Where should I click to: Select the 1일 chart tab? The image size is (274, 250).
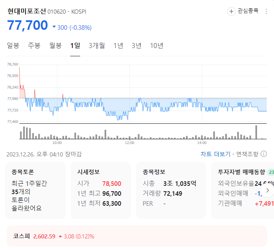pyautogui.click(x=75, y=46)
